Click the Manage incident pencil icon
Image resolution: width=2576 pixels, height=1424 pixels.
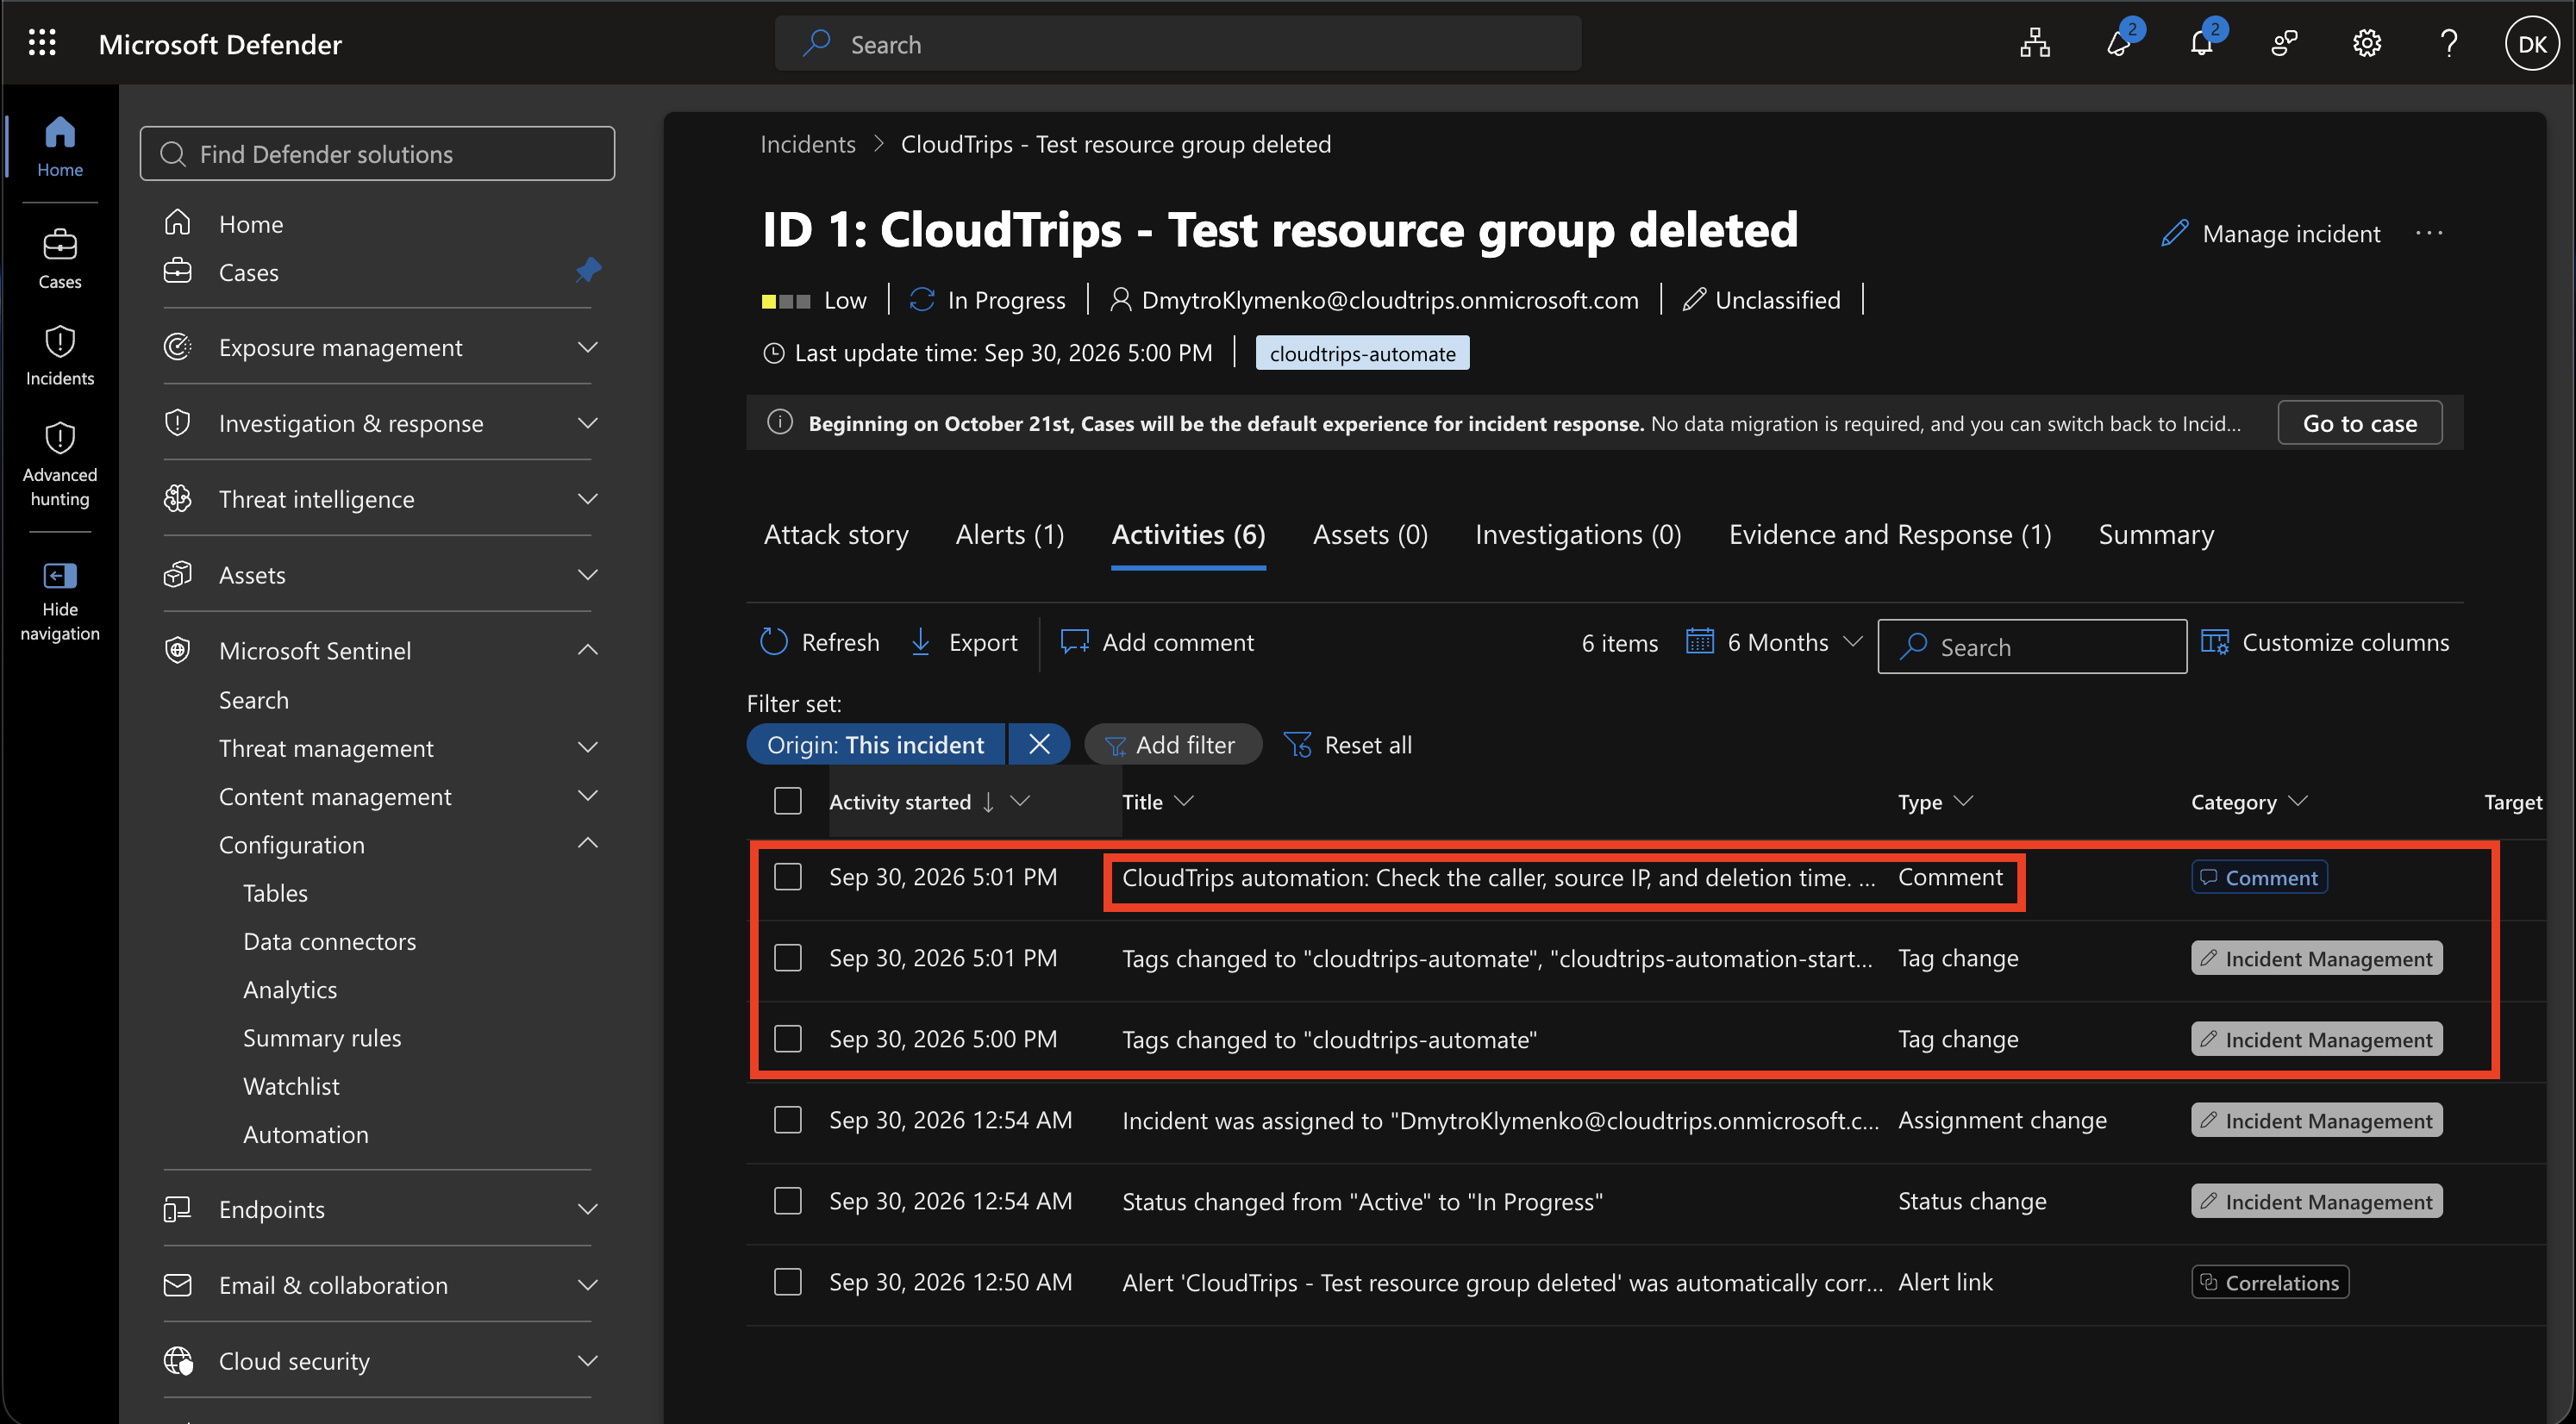coord(2174,233)
